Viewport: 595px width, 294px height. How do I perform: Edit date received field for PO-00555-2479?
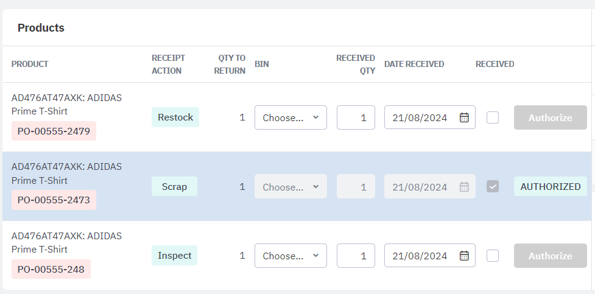[x=429, y=117]
